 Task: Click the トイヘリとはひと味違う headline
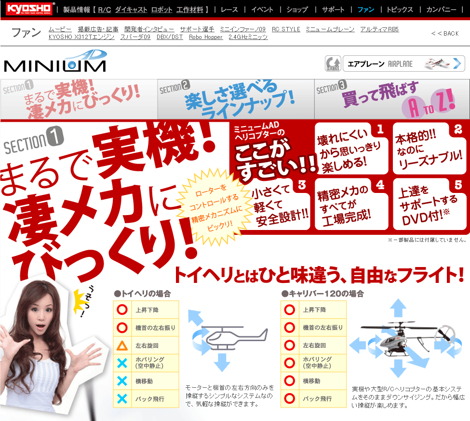[x=319, y=275]
